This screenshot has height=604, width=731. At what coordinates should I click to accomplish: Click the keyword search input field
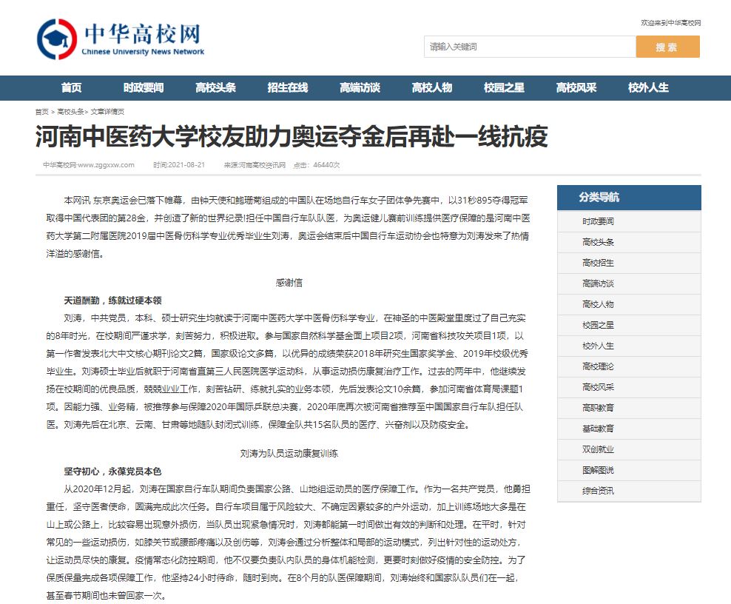pos(530,47)
